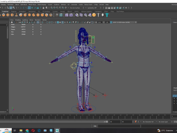
Task: Select the Sculpt tool on the shelf
Action: coord(4,15)
